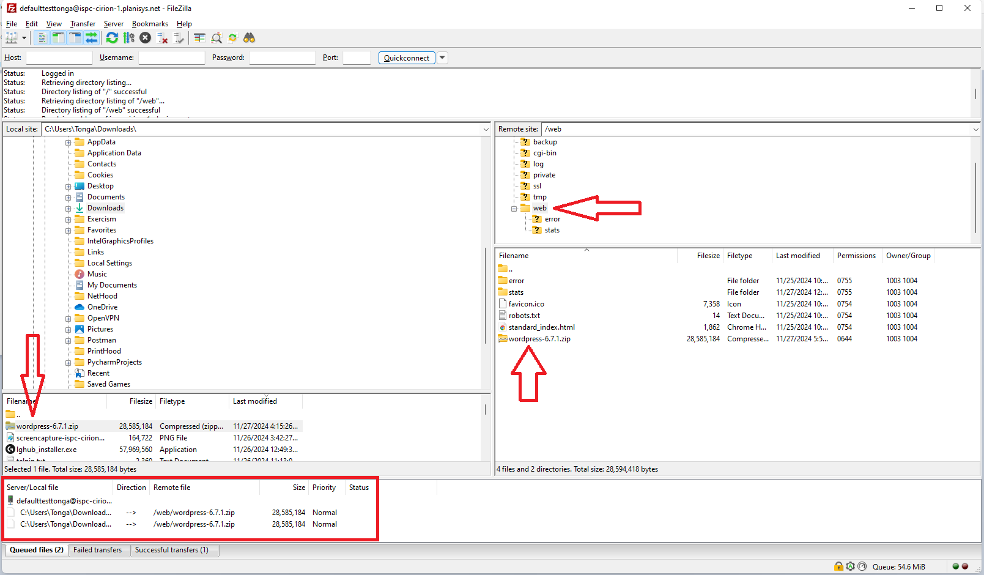This screenshot has height=575, width=984.
Task: Open the View menu
Action: pyautogui.click(x=54, y=24)
